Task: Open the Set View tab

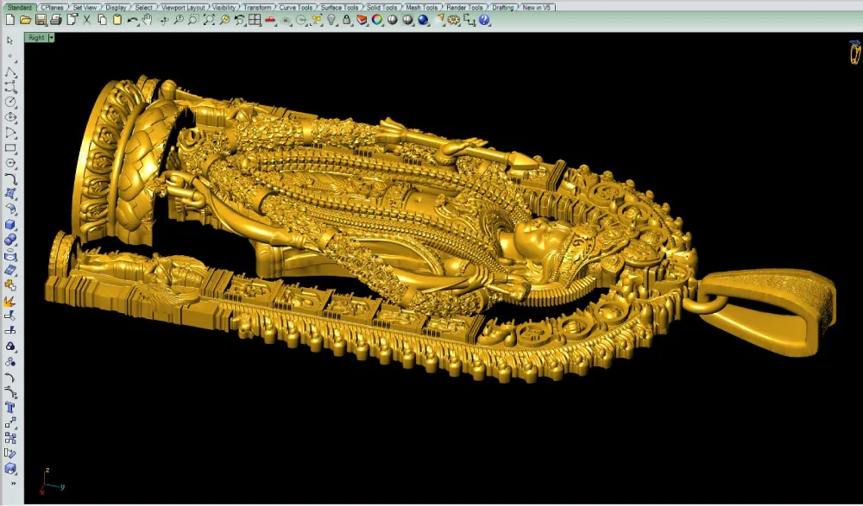Action: coord(85,7)
